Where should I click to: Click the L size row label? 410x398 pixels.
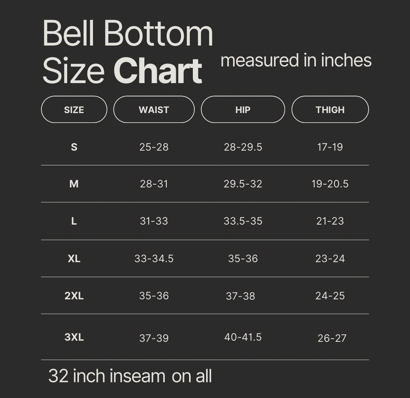[x=74, y=221]
